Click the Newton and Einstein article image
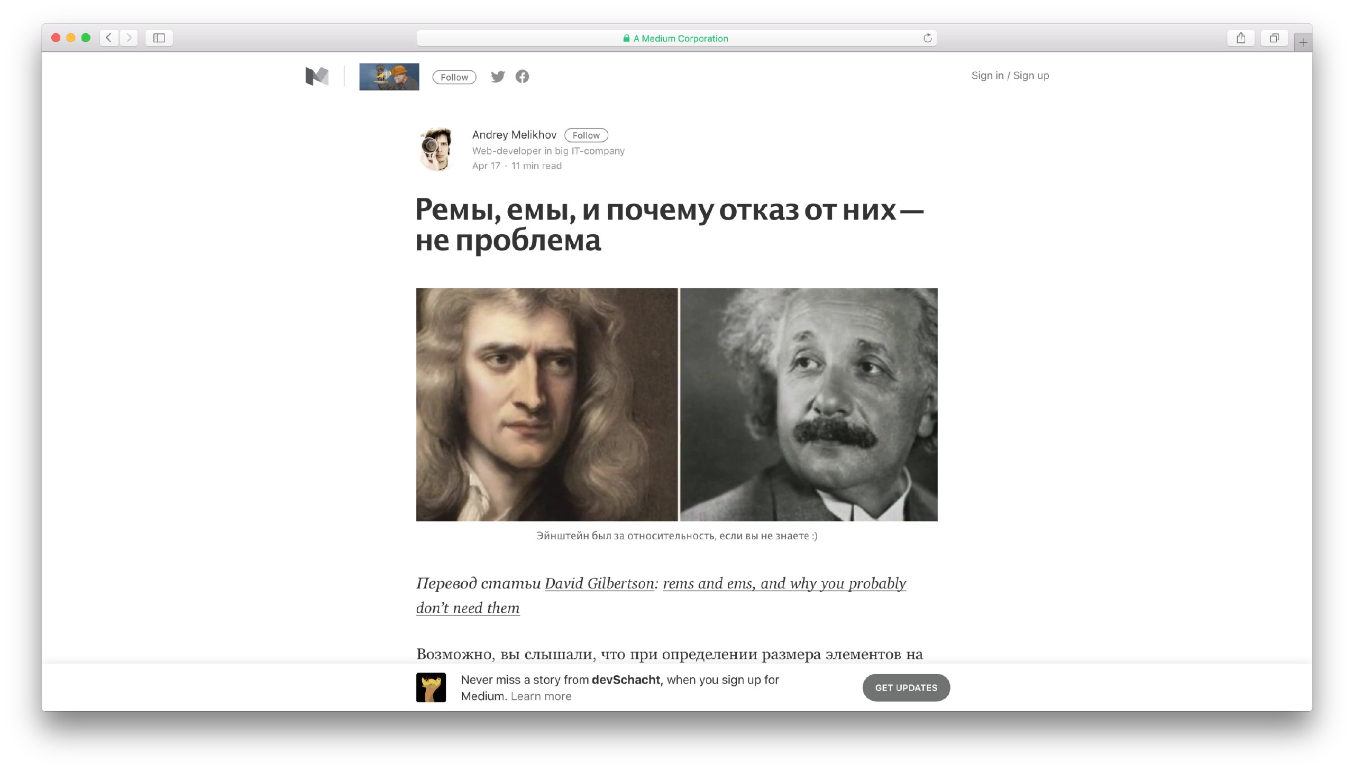The height and width of the screenshot is (771, 1354). [x=676, y=405]
